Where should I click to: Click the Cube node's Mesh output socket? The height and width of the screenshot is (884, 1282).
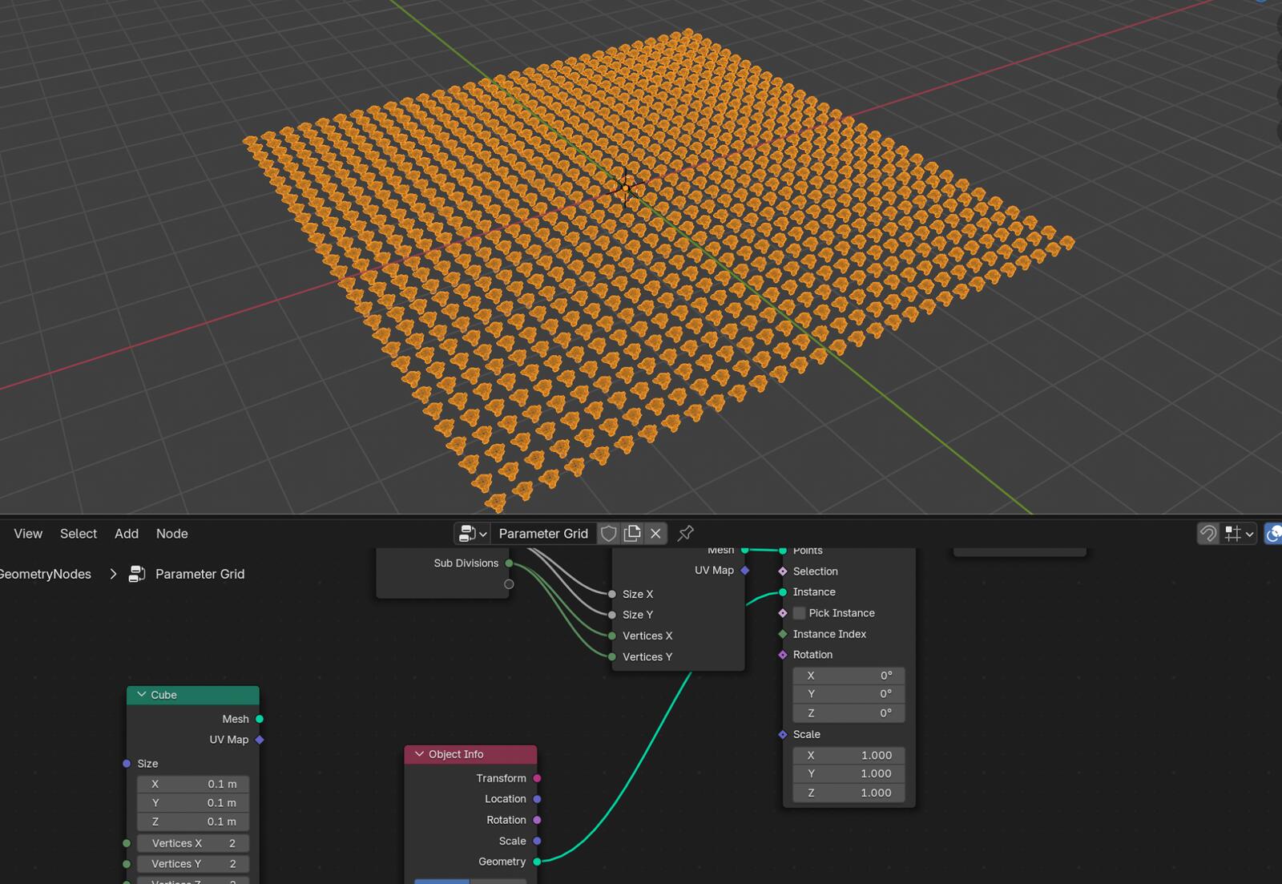tap(260, 719)
